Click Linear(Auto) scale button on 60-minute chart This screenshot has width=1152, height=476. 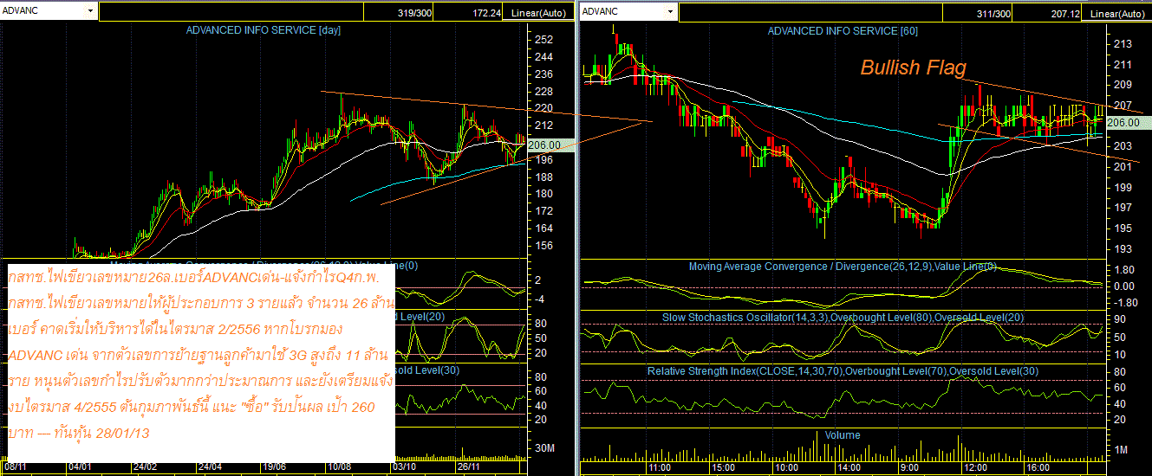click(1118, 13)
